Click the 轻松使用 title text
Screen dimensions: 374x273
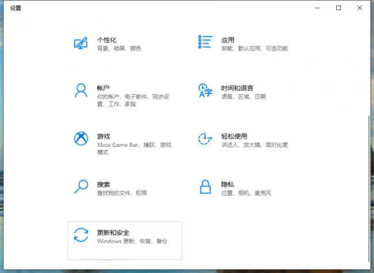tap(234, 136)
